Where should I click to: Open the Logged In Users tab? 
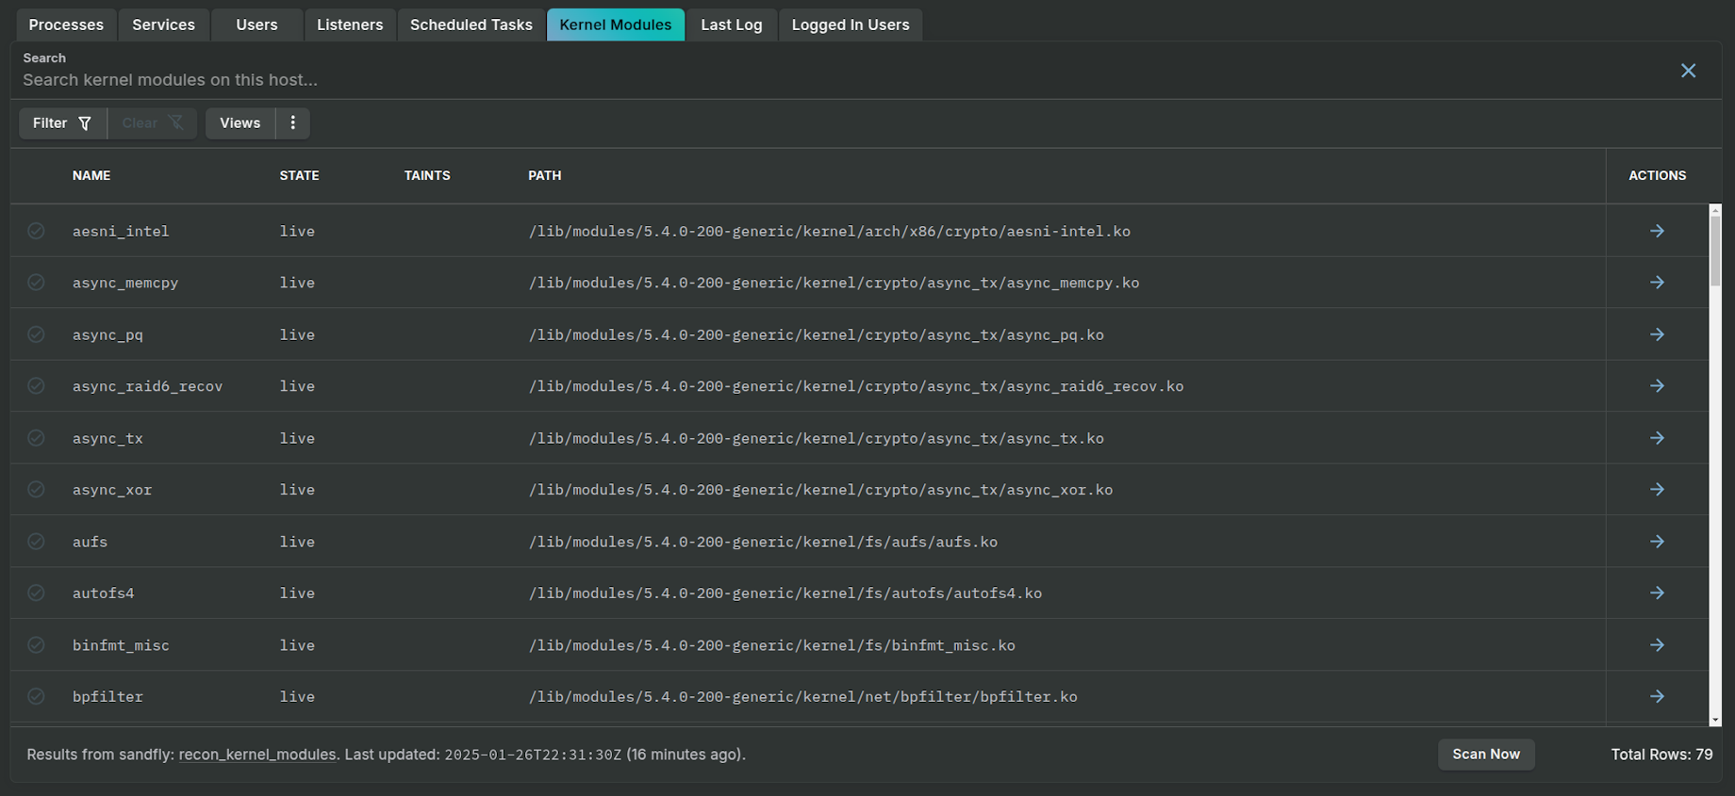point(851,24)
